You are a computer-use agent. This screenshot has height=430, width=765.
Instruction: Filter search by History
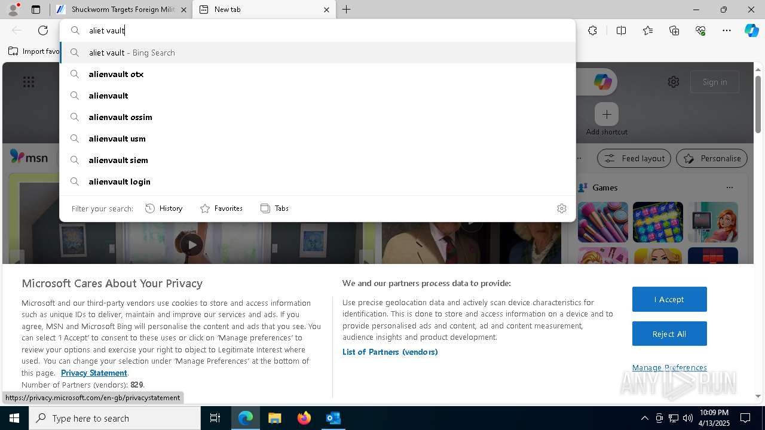(164, 208)
